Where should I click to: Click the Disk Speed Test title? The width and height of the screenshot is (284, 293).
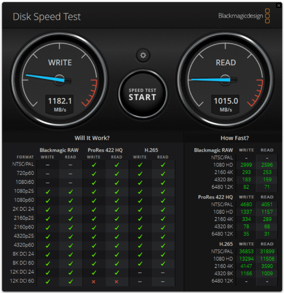pos(47,17)
